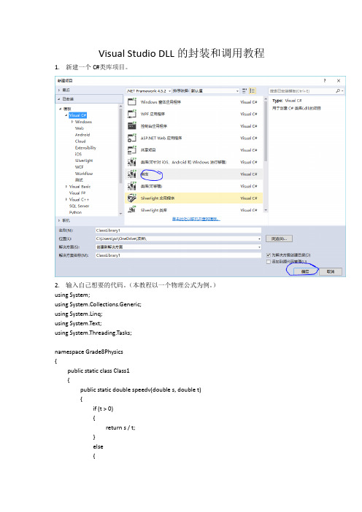Select iOS under Visual C#
Screen dimensions: 362x512
tap(78, 154)
